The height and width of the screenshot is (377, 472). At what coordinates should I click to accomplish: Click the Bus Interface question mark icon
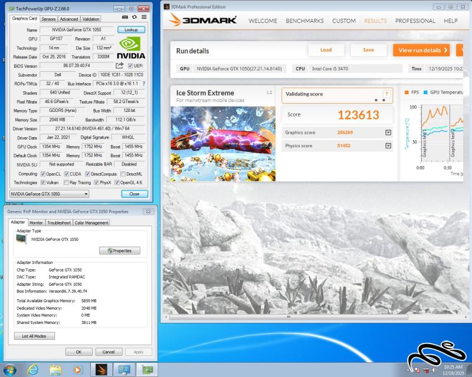point(143,84)
